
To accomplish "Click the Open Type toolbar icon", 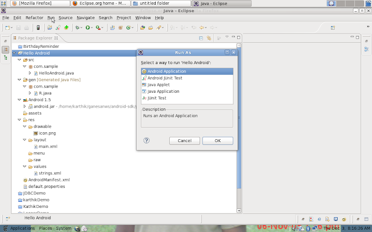I will pos(143,28).
